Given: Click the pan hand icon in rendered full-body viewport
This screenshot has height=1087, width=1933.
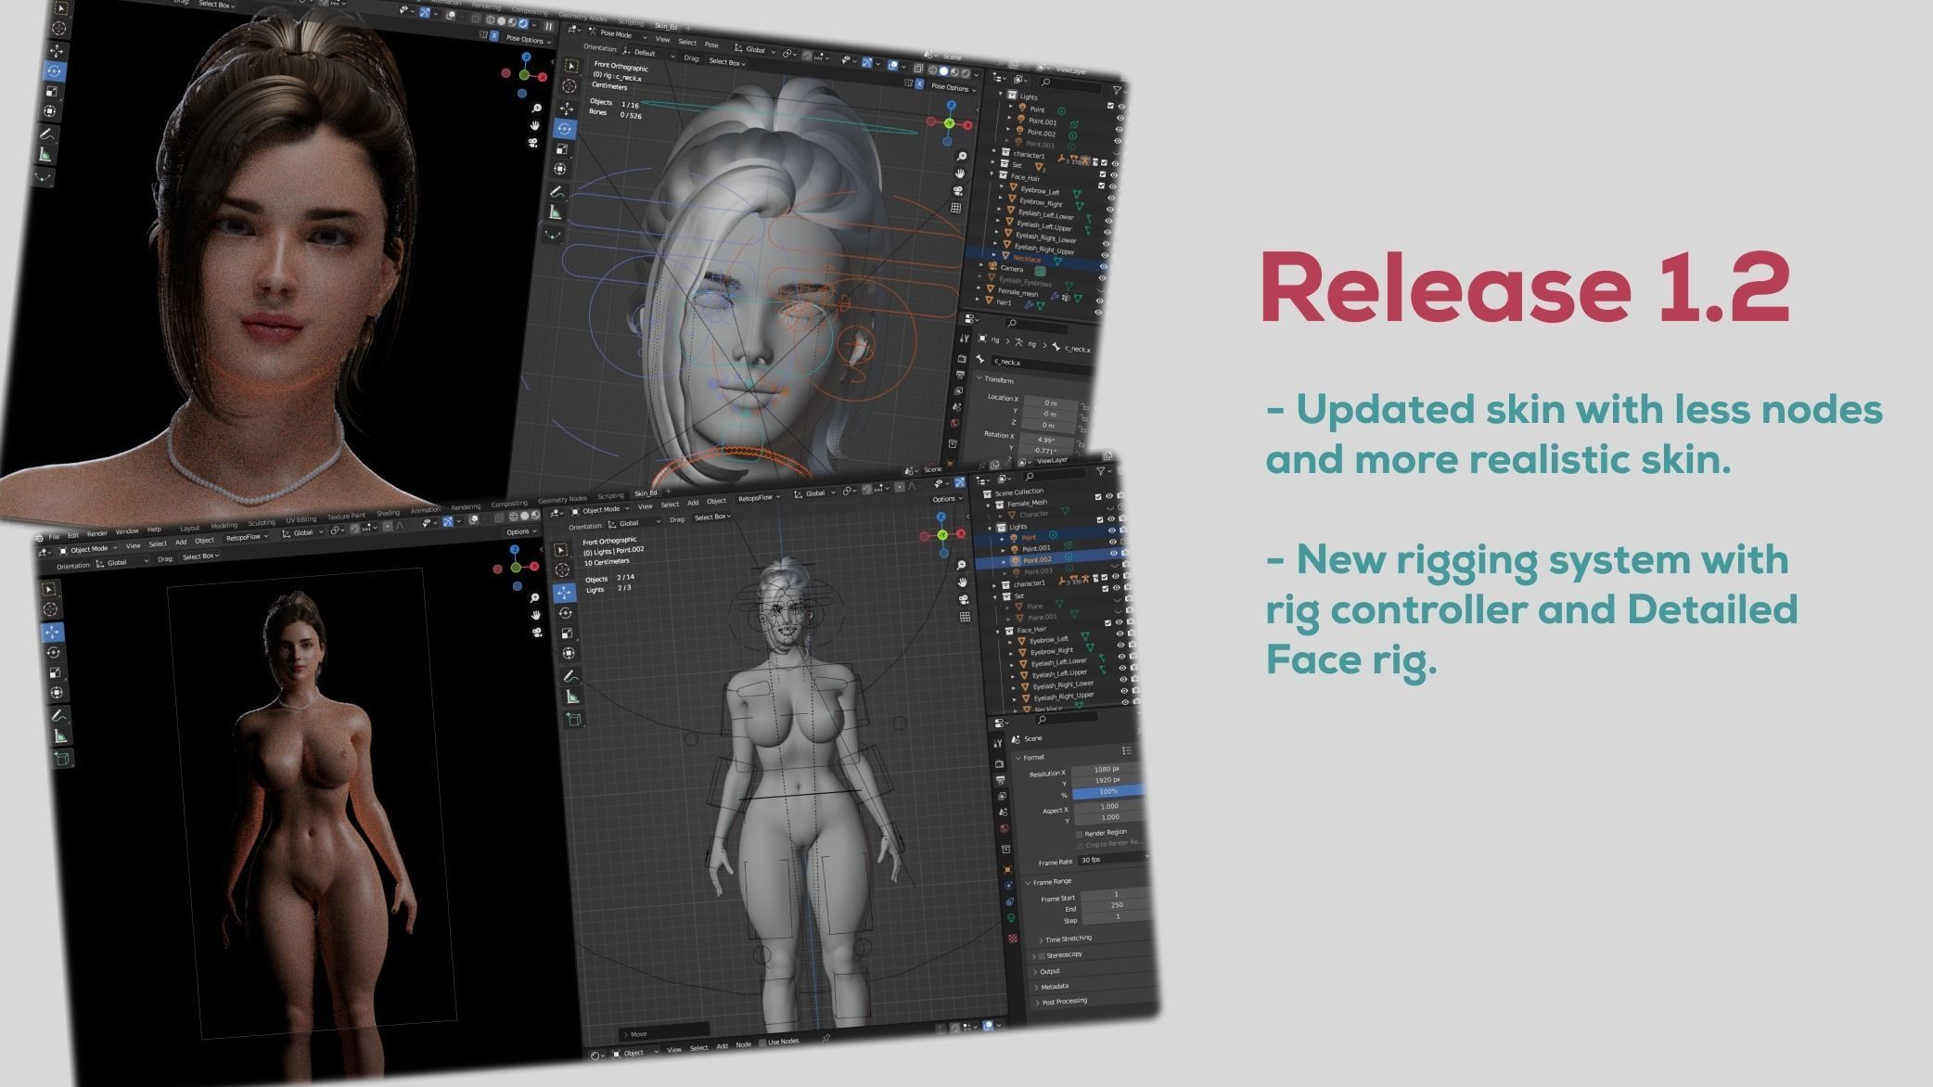Looking at the screenshot, I should [535, 614].
